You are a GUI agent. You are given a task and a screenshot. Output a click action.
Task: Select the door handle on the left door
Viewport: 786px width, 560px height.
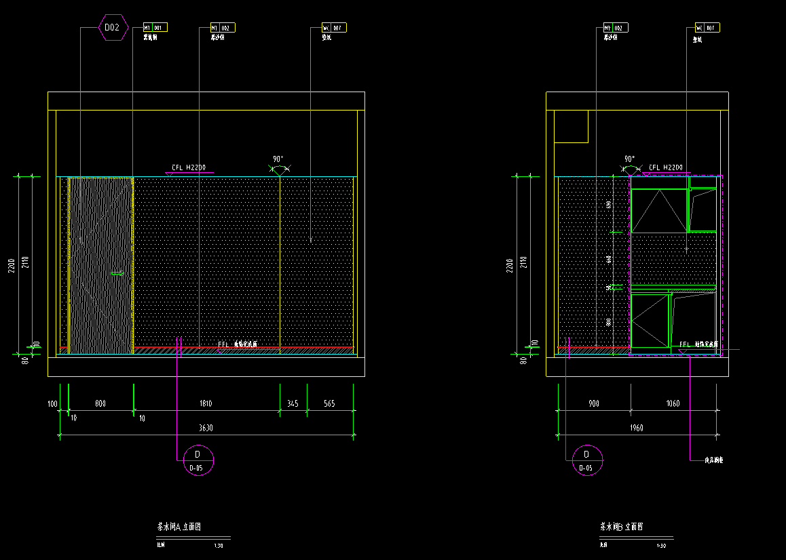[117, 274]
